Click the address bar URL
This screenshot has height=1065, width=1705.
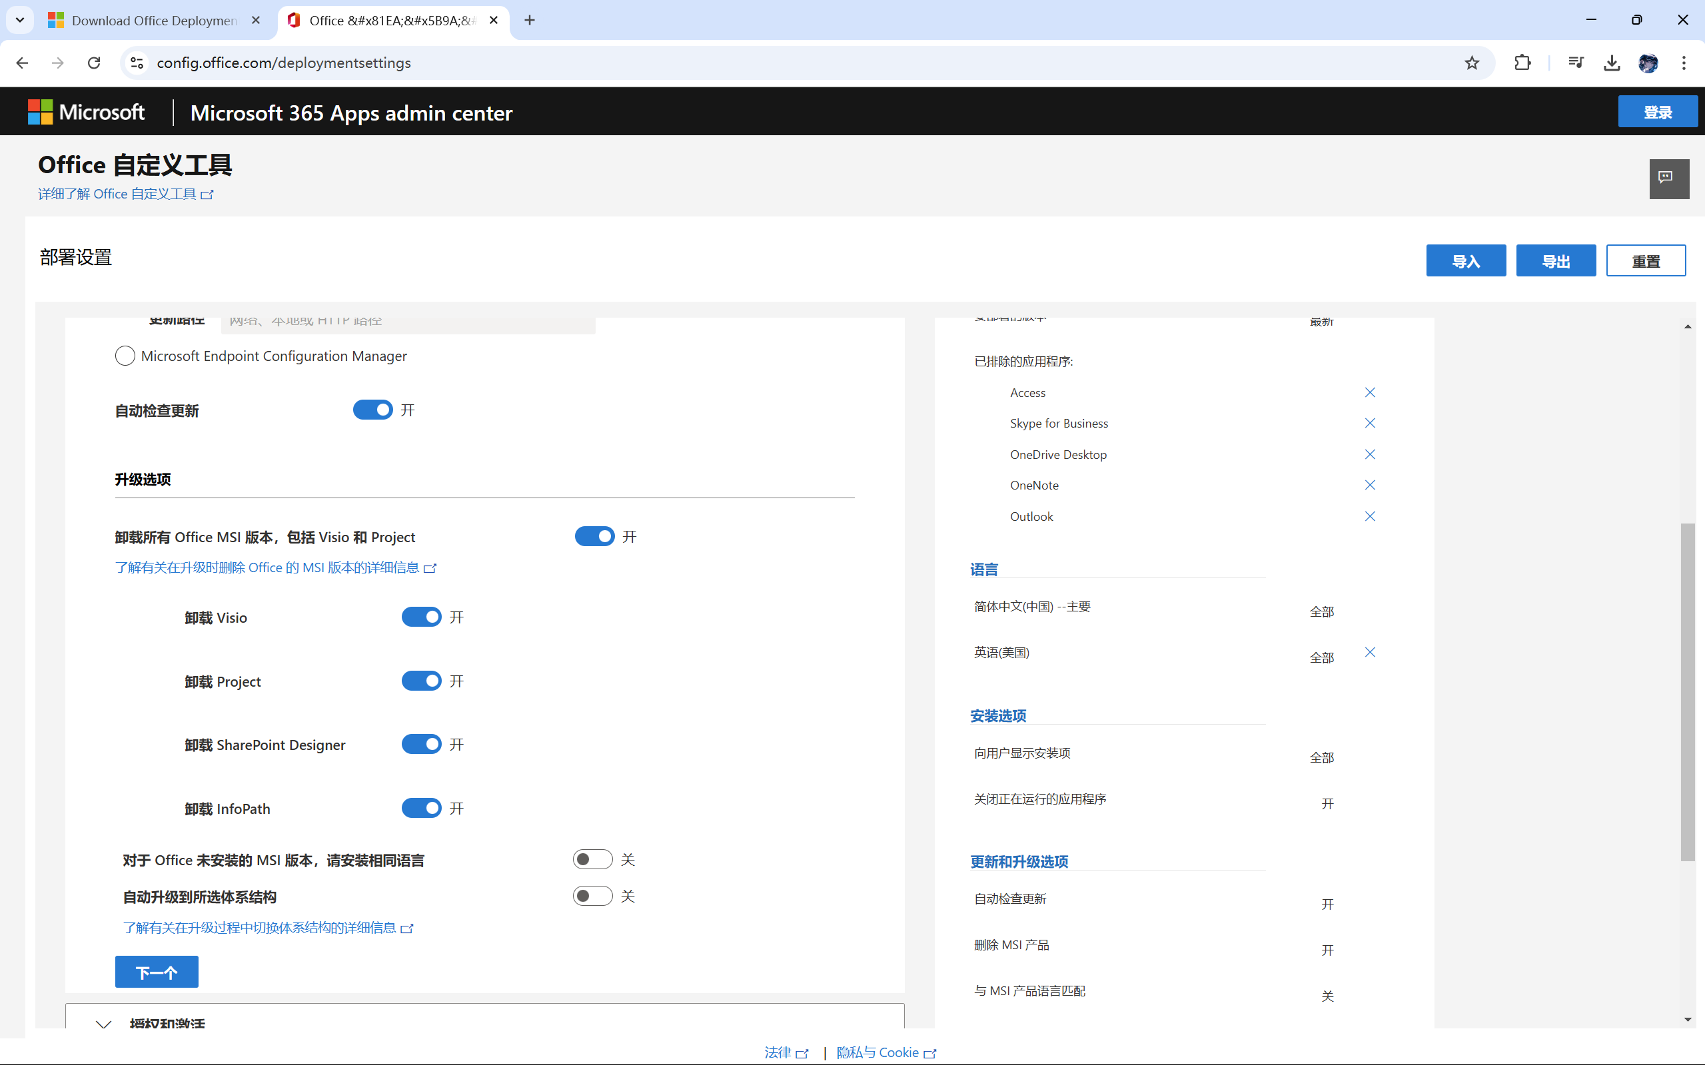(x=284, y=63)
